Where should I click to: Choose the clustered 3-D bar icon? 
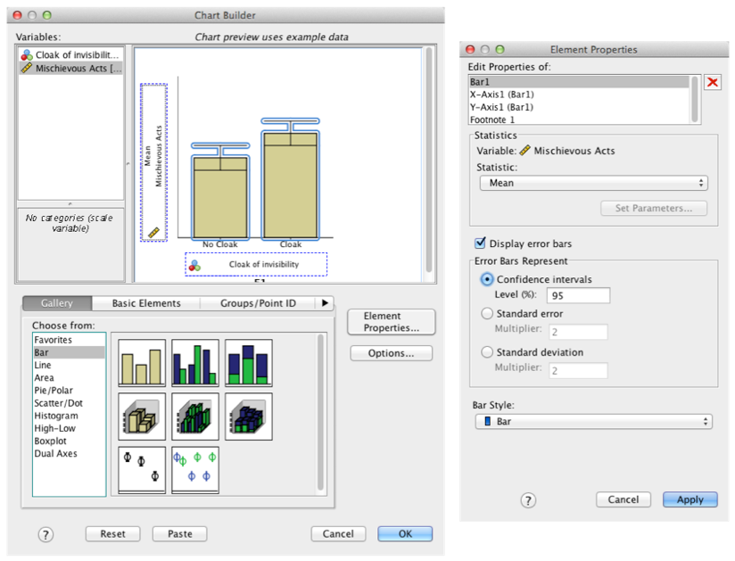tap(195, 417)
